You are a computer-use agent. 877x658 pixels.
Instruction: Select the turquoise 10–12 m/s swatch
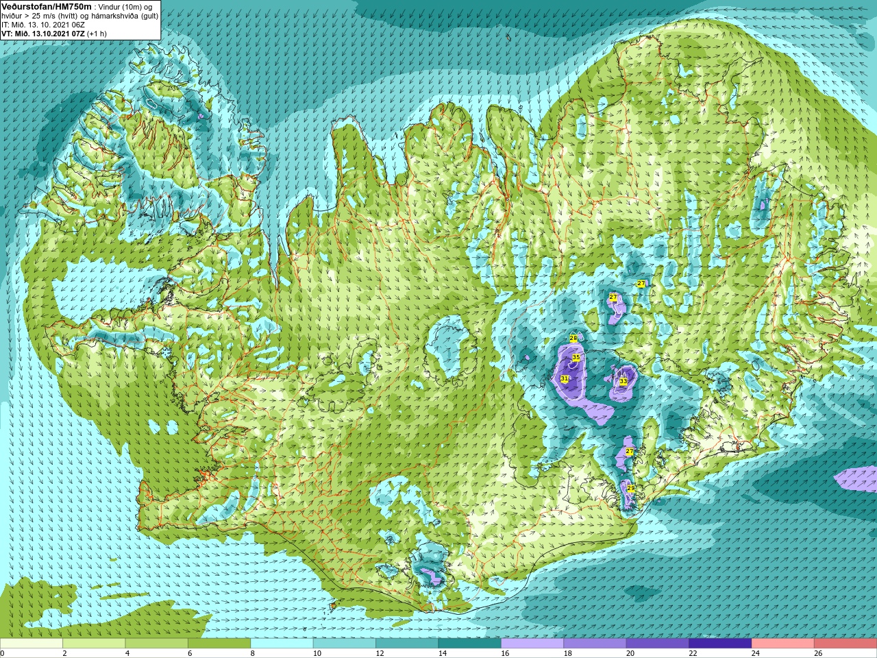tap(345, 644)
